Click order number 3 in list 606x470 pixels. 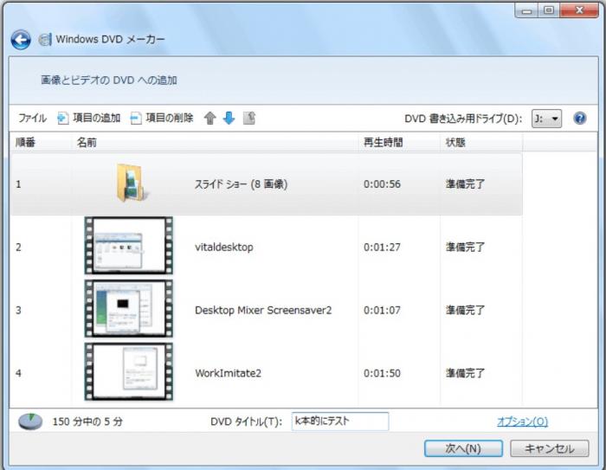tap(18, 311)
